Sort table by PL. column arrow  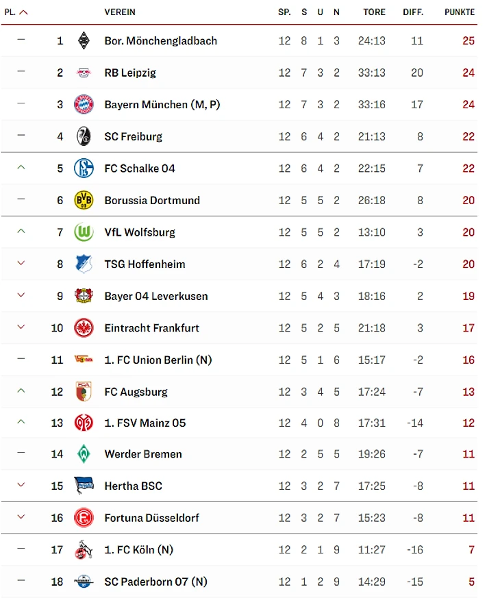tap(24, 12)
